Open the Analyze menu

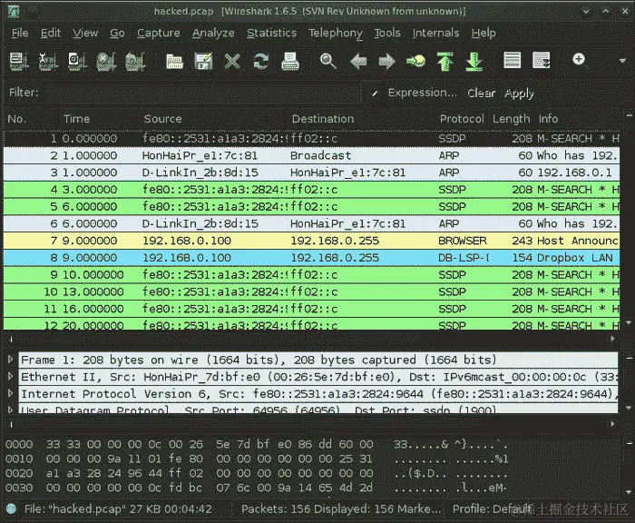coord(213,33)
